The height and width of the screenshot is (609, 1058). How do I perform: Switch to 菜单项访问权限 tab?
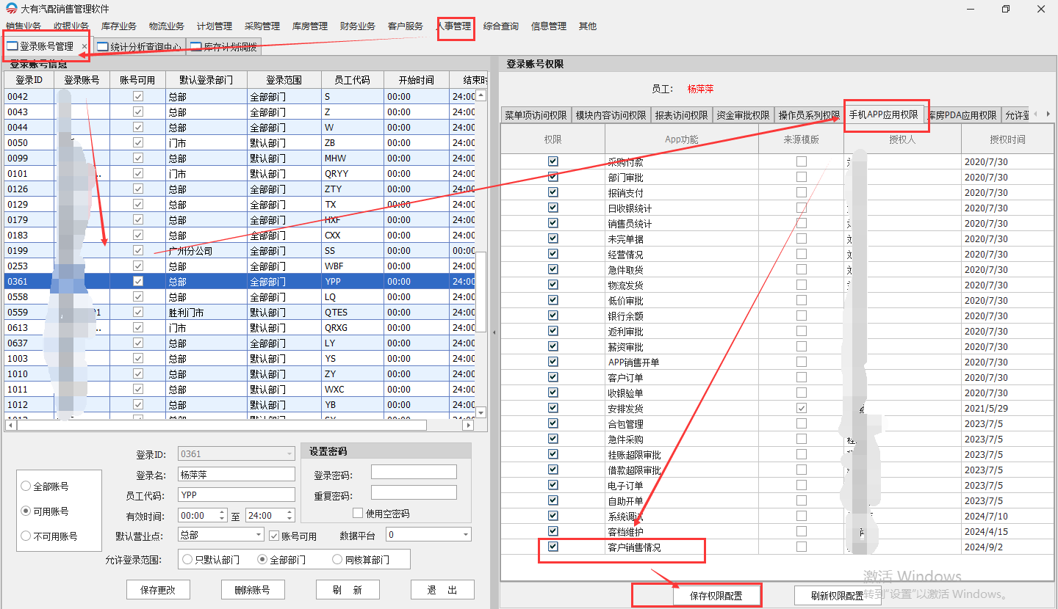pos(536,115)
